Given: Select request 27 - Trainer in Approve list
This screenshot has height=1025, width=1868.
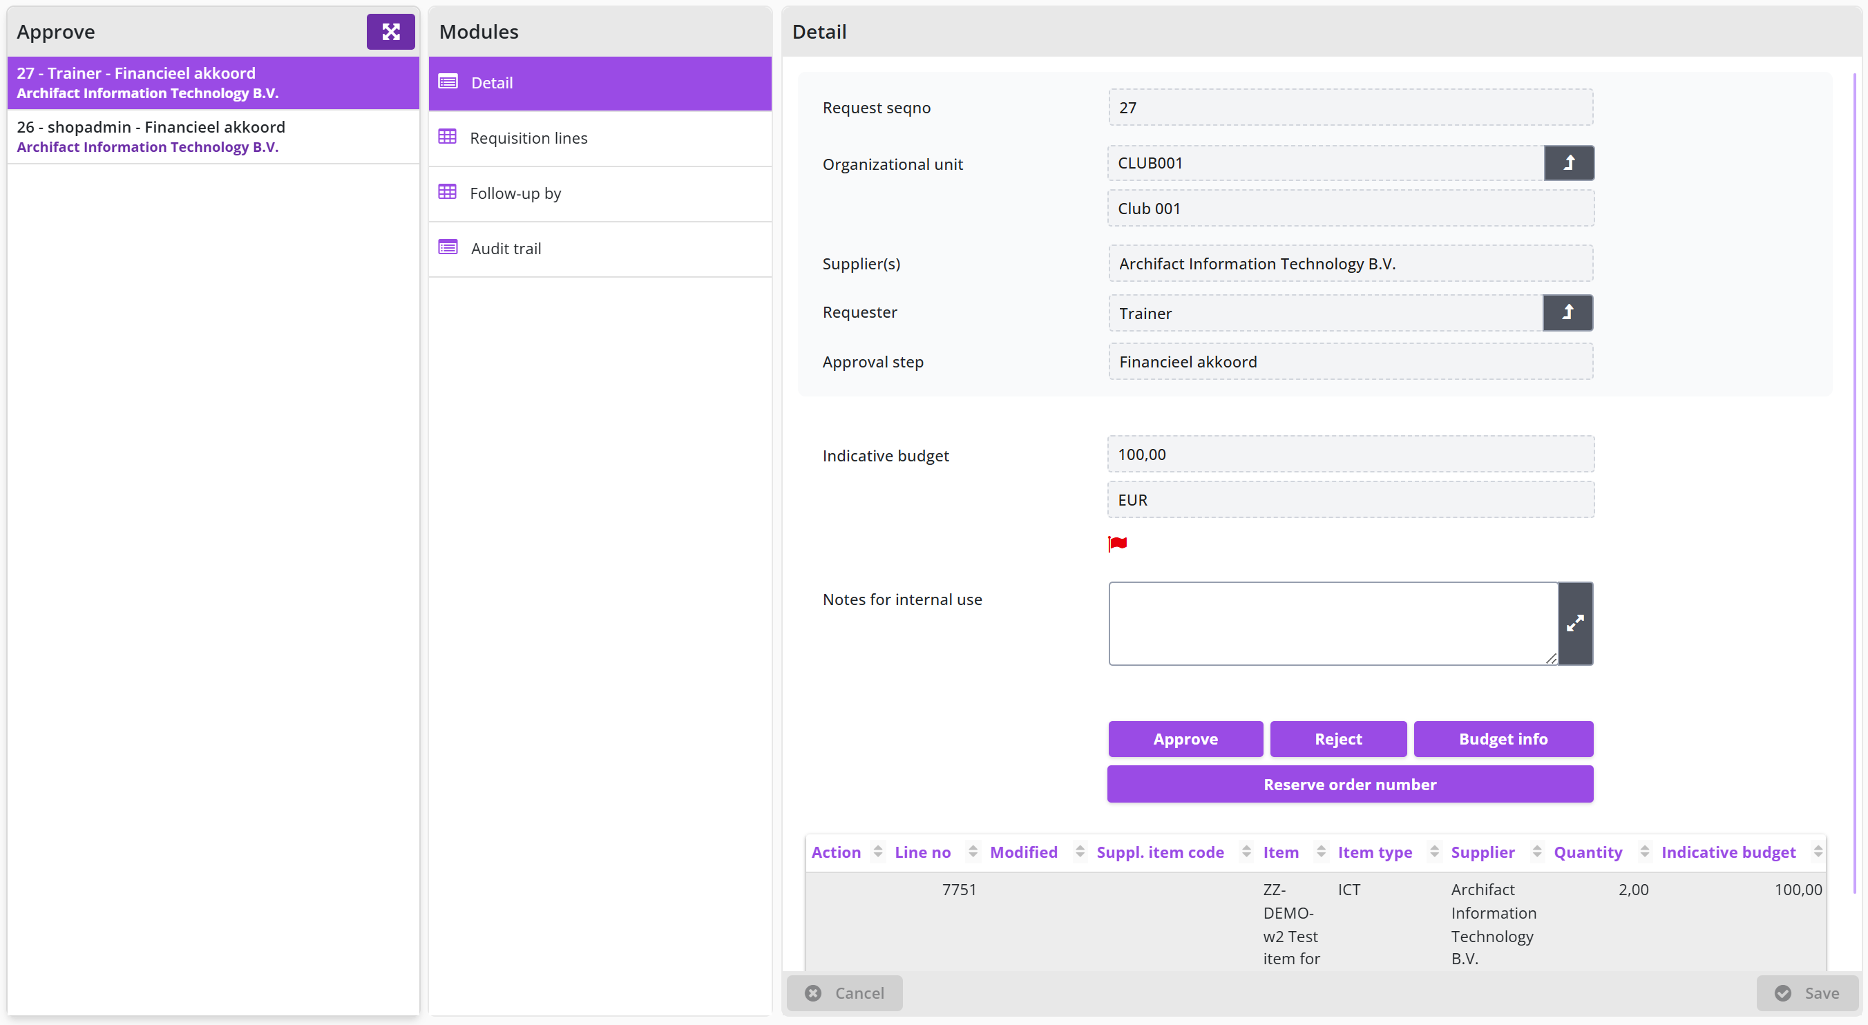Looking at the screenshot, I should tap(213, 83).
